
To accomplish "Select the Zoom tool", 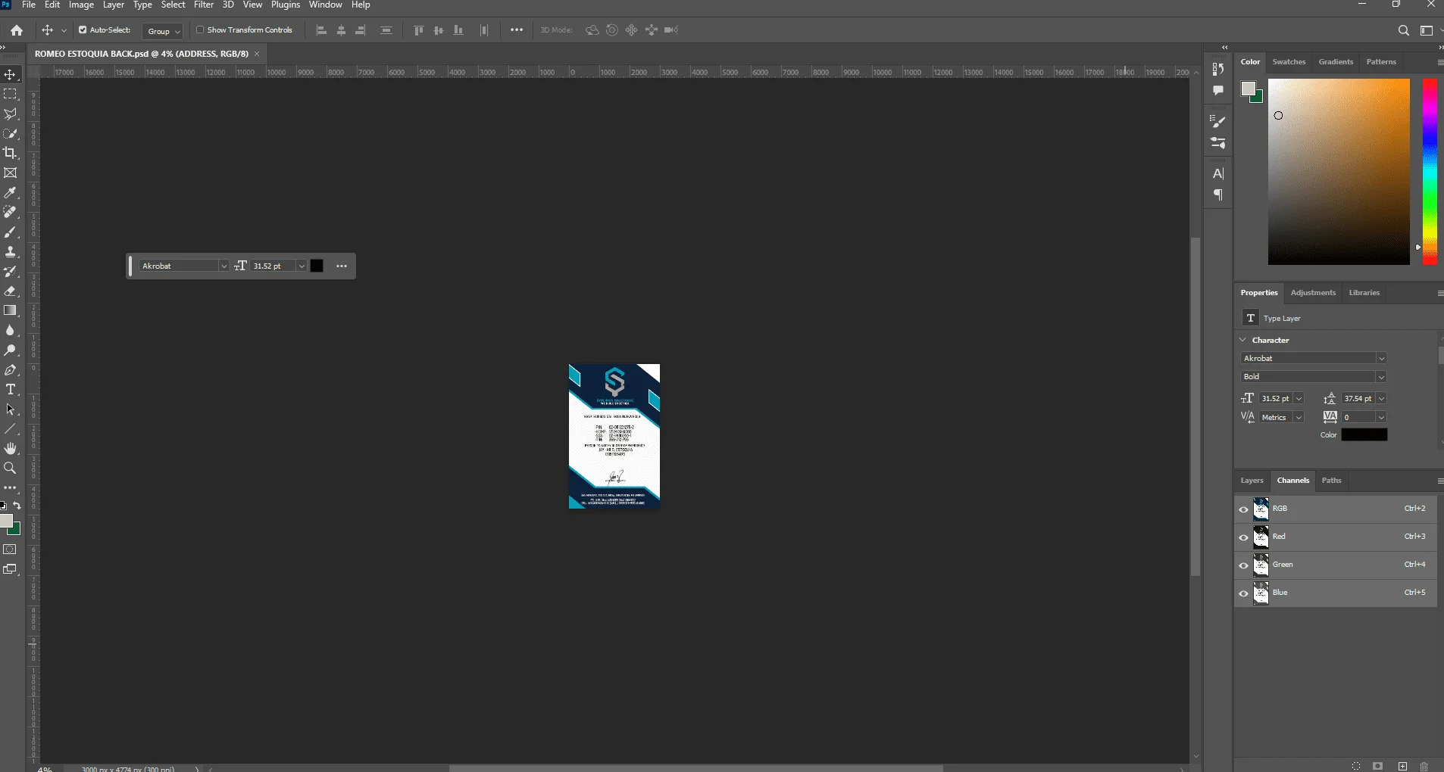I will pyautogui.click(x=11, y=468).
